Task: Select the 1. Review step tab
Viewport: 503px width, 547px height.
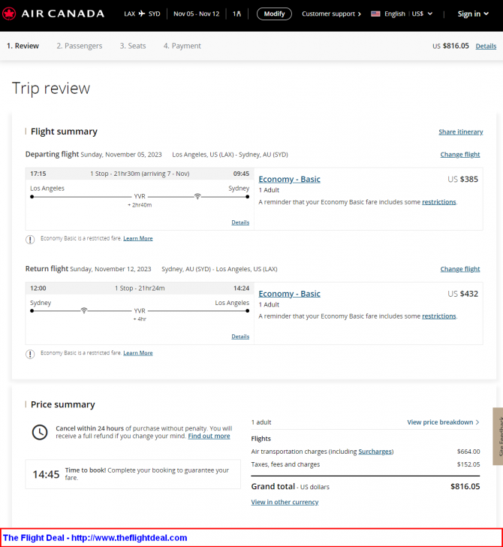Action: (23, 46)
